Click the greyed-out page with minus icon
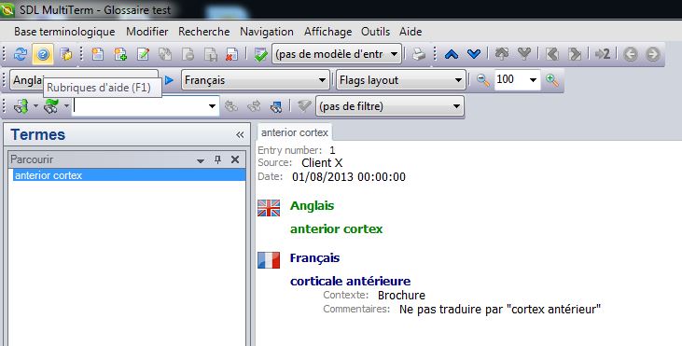 (188, 54)
